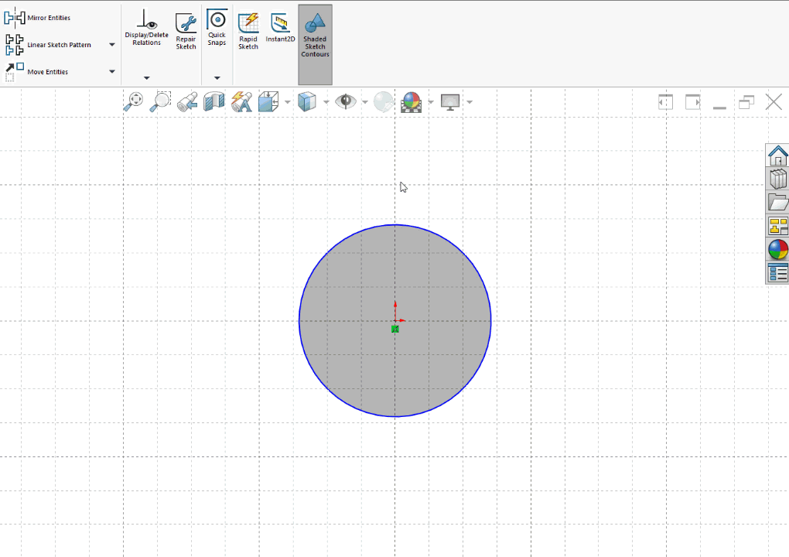Open Design Library in task pane
Screen dimensions: 789x557
[777, 179]
